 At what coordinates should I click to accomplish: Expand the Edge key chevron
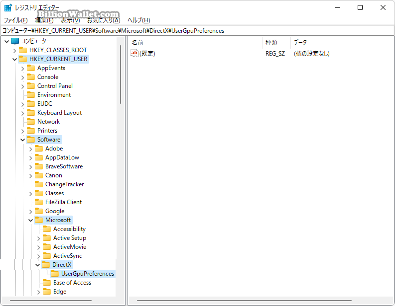click(38, 292)
